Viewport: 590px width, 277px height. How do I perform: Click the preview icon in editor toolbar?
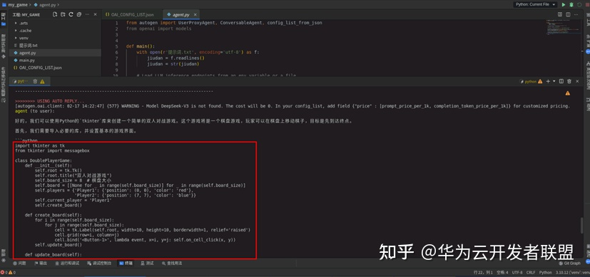(x=560, y=14)
